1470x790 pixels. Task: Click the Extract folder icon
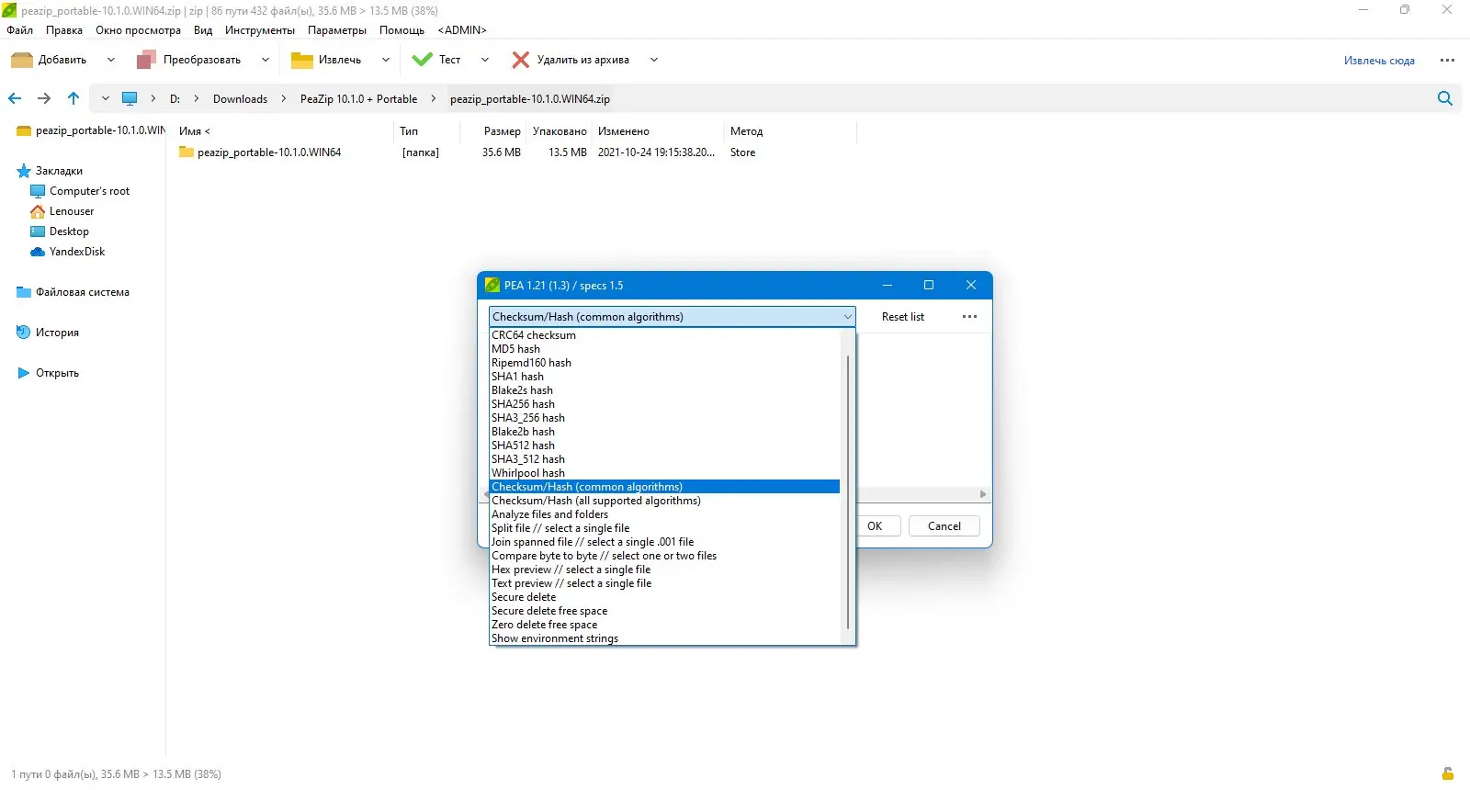pyautogui.click(x=302, y=60)
